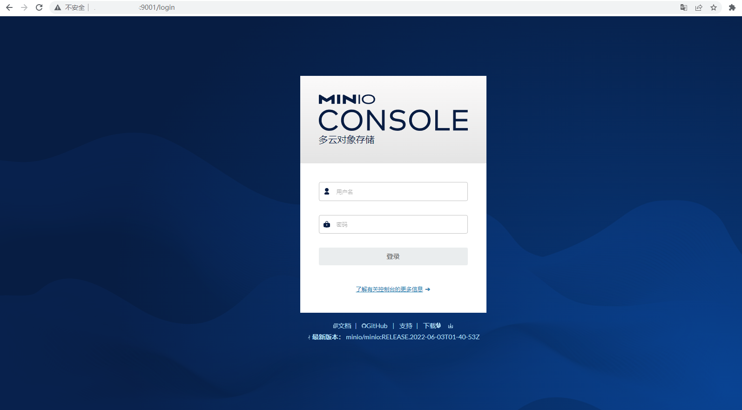Click the MINIO CONSOLE logo

click(393, 113)
